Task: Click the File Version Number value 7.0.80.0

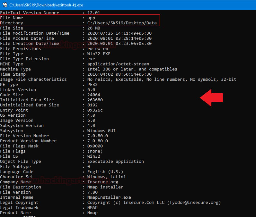Action: coord(98,136)
